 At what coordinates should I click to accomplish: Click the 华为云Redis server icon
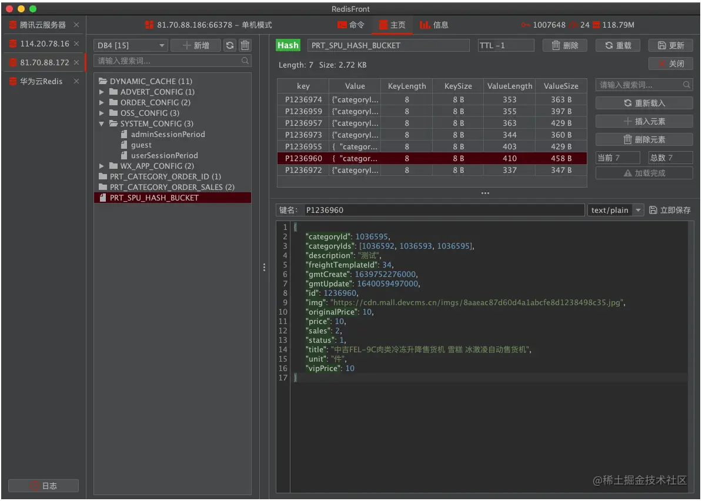13,81
